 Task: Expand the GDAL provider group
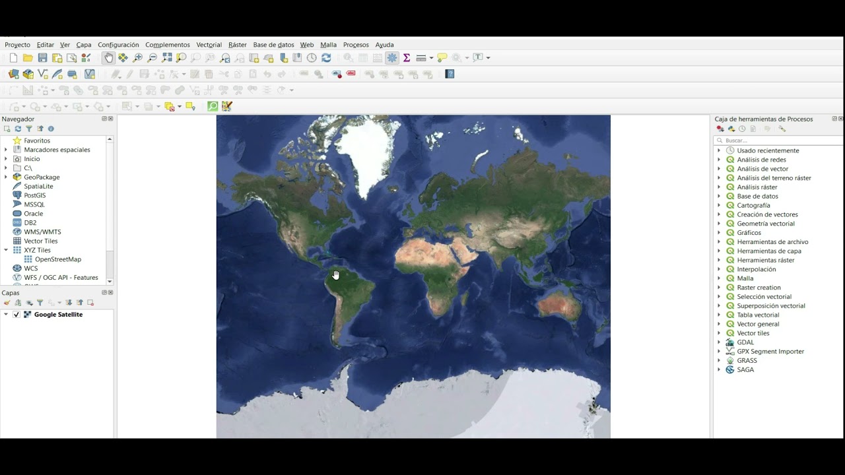(x=719, y=342)
